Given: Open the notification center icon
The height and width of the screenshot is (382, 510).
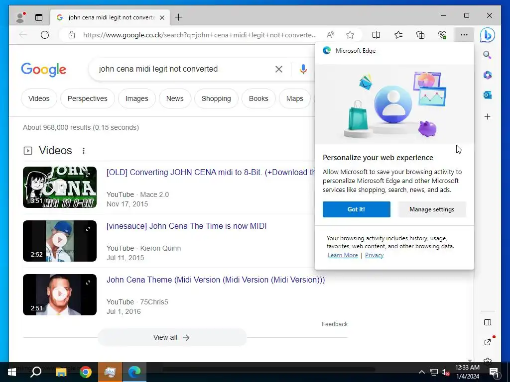Looking at the screenshot, I should click(494, 372).
